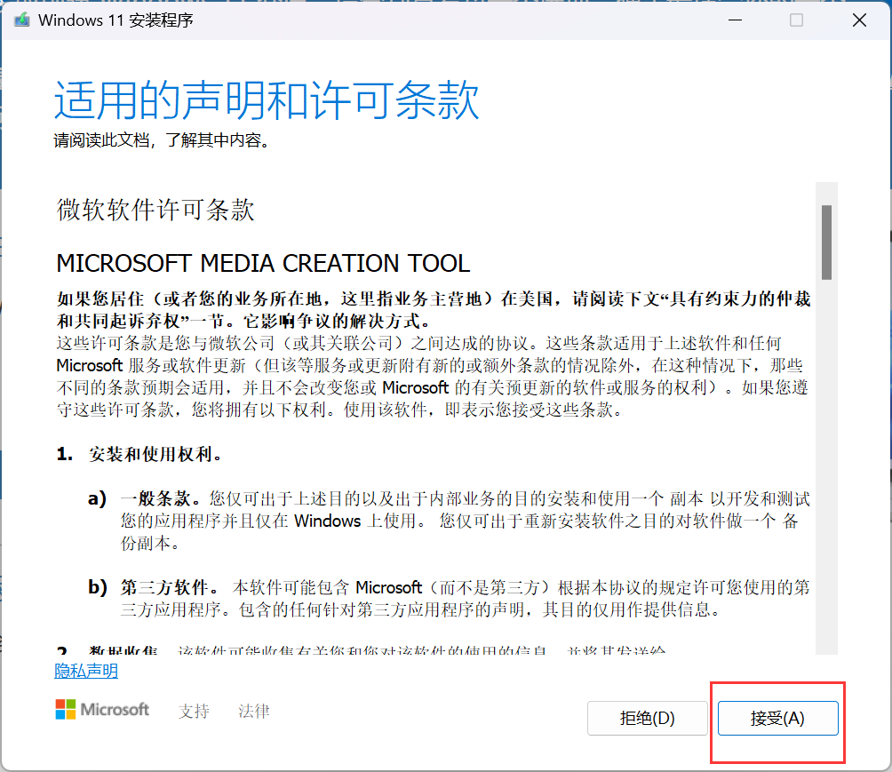Viewport: 892px width, 772px height.
Task: Click the heading 微软软件许可条款
Action: click(155, 210)
